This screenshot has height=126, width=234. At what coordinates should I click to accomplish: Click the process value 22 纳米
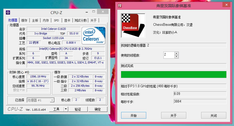(34, 43)
